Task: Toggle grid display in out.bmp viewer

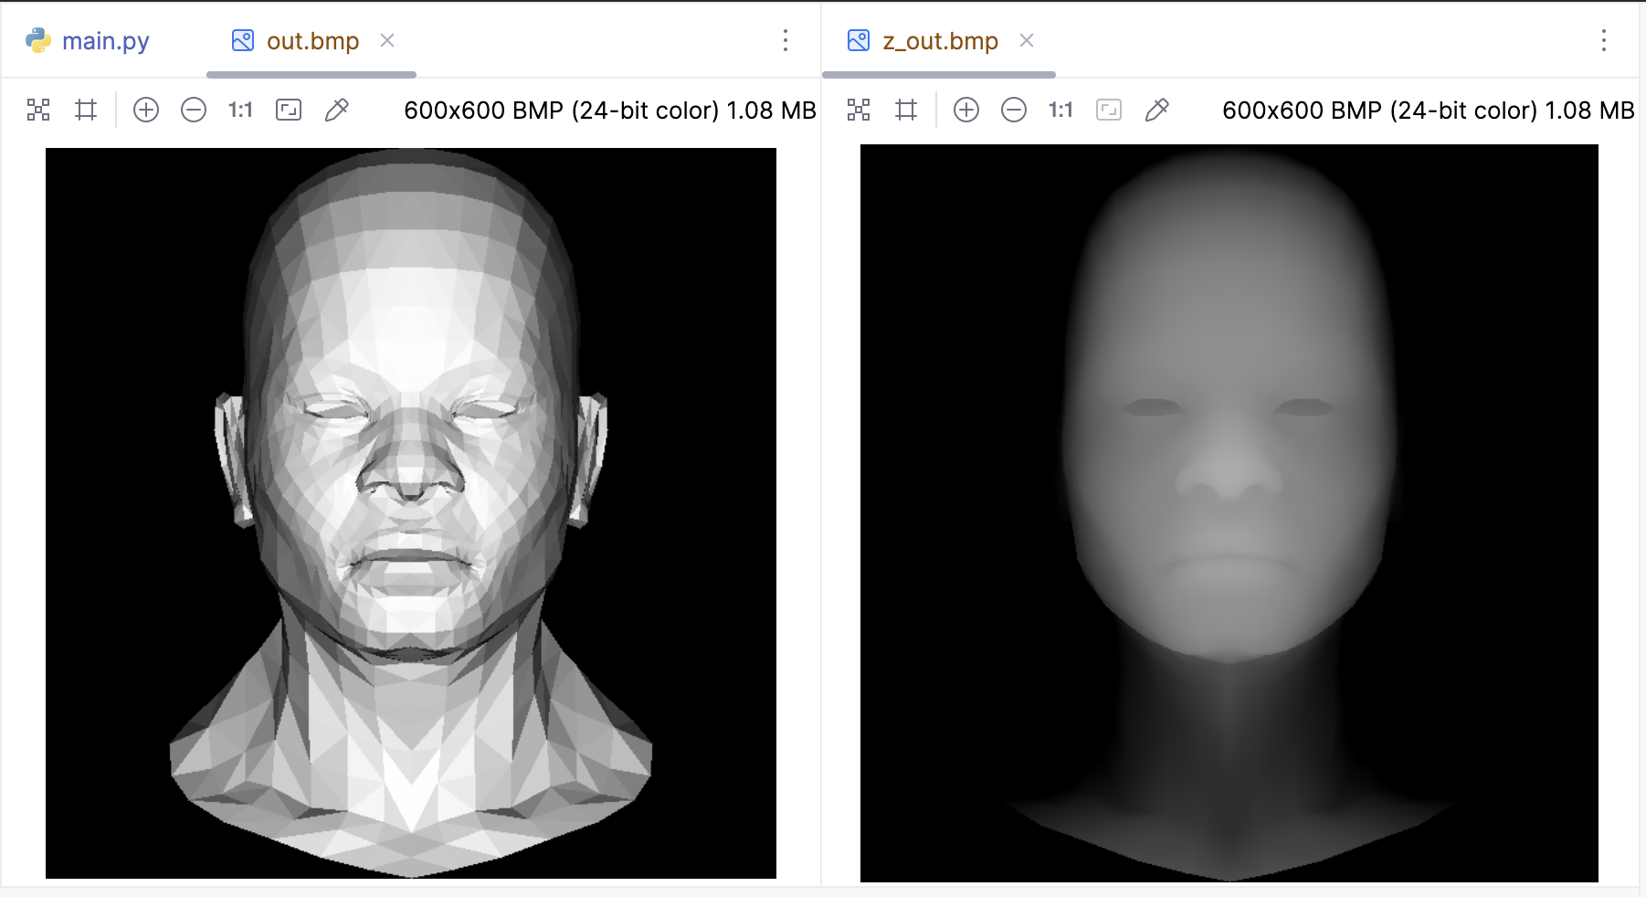Action: click(x=86, y=111)
